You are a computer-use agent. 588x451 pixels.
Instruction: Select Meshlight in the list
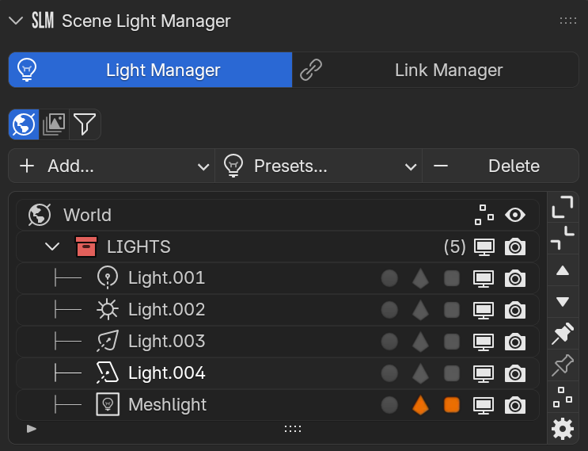pos(278,405)
